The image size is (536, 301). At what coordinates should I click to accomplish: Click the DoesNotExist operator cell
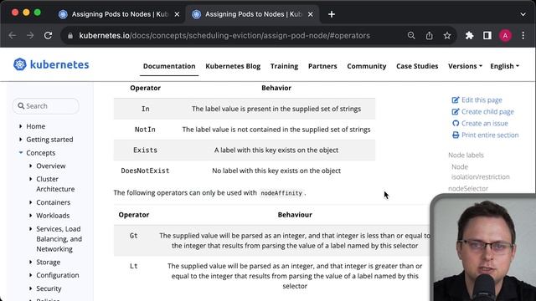145,171
